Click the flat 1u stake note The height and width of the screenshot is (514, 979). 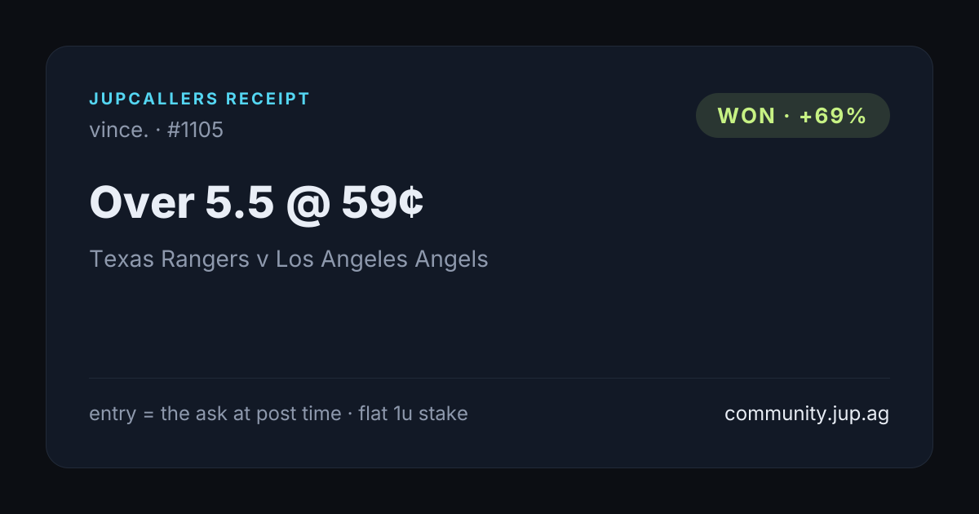(413, 414)
